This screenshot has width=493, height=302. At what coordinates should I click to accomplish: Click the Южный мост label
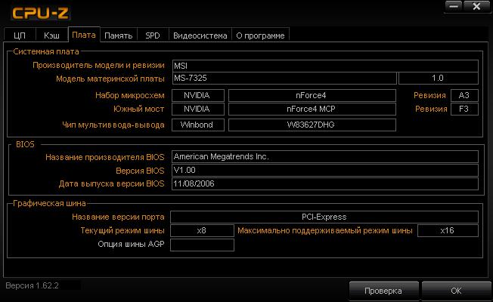pyautogui.click(x=138, y=109)
